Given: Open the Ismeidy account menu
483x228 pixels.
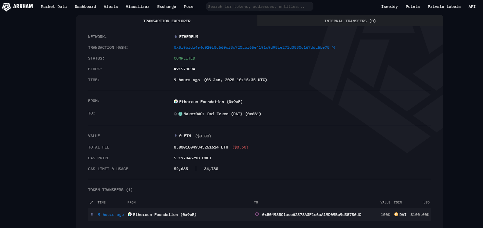Looking at the screenshot, I should tap(389, 7).
